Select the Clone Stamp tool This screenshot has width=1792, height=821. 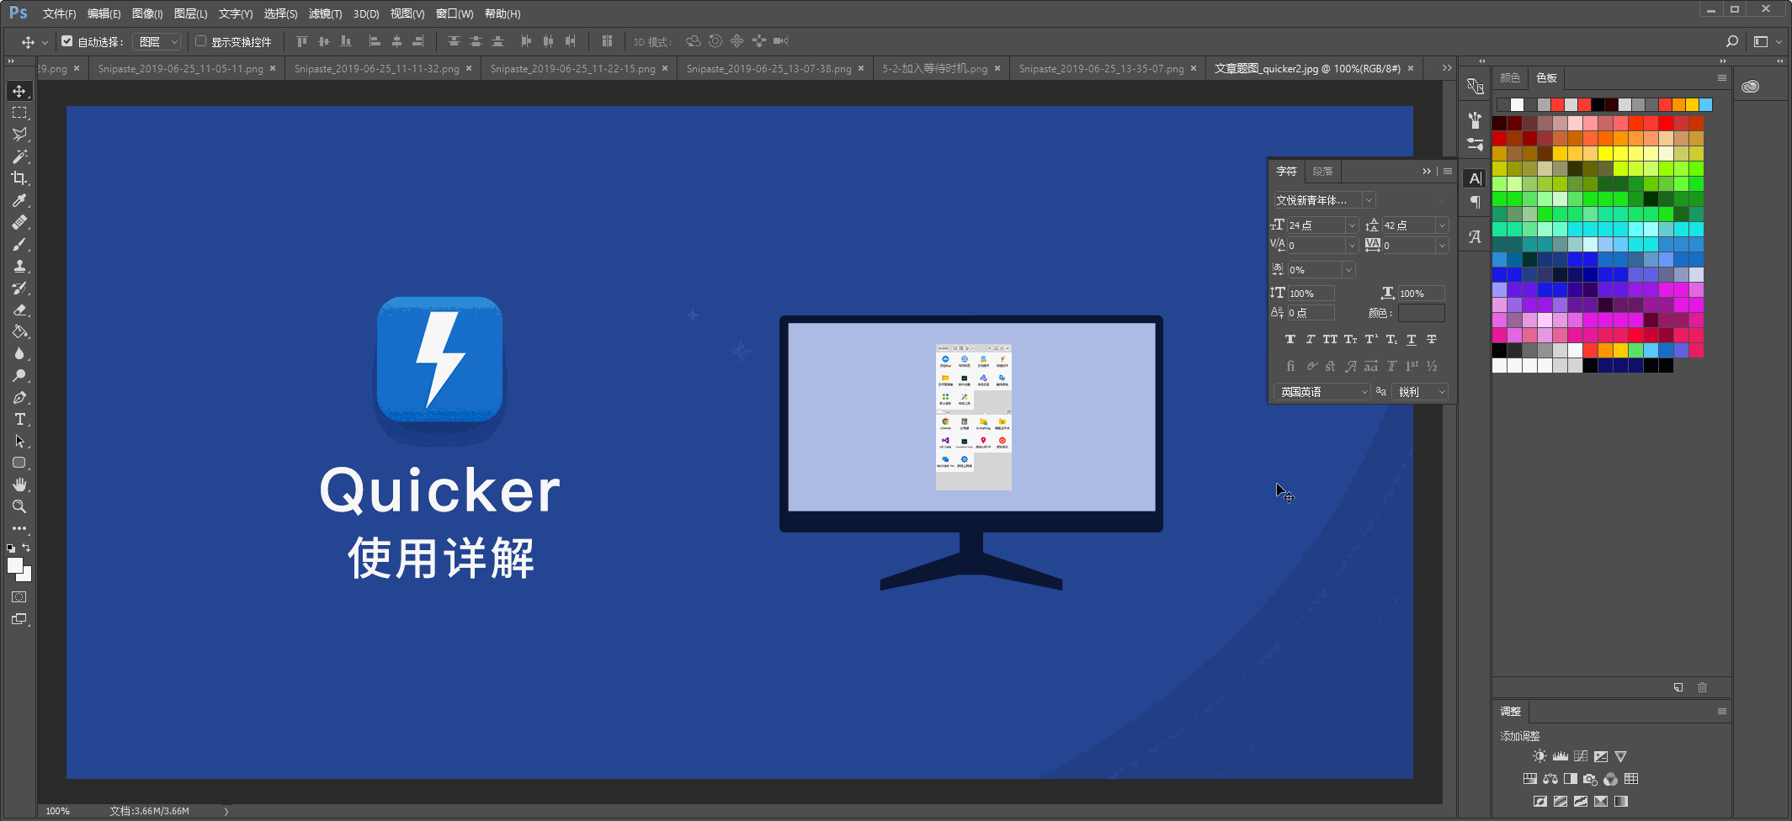(19, 266)
